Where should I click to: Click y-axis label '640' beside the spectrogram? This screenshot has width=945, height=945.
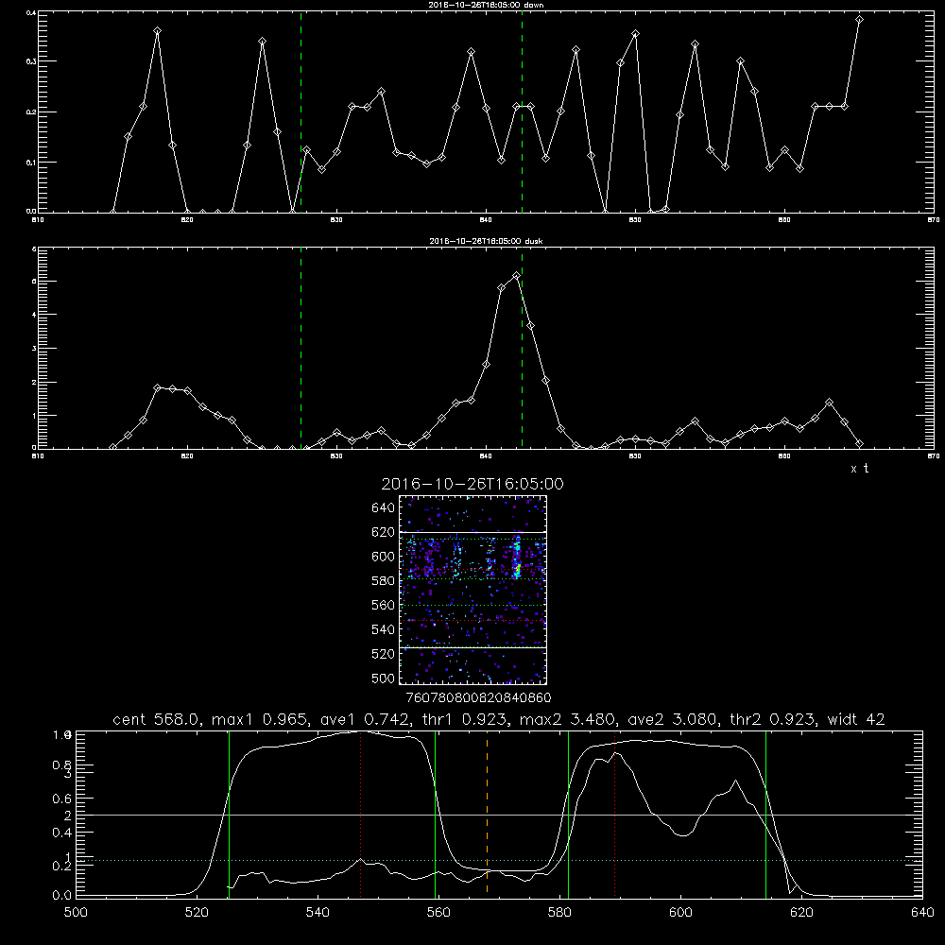click(x=384, y=508)
